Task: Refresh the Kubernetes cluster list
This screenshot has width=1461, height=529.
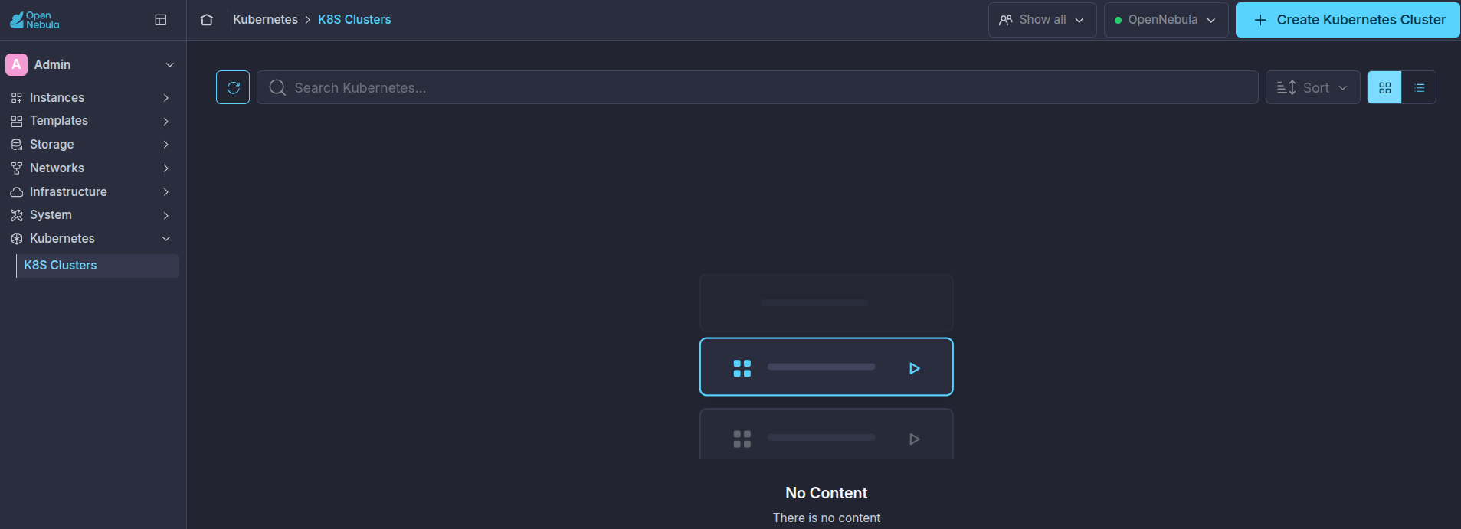Action: click(x=233, y=87)
